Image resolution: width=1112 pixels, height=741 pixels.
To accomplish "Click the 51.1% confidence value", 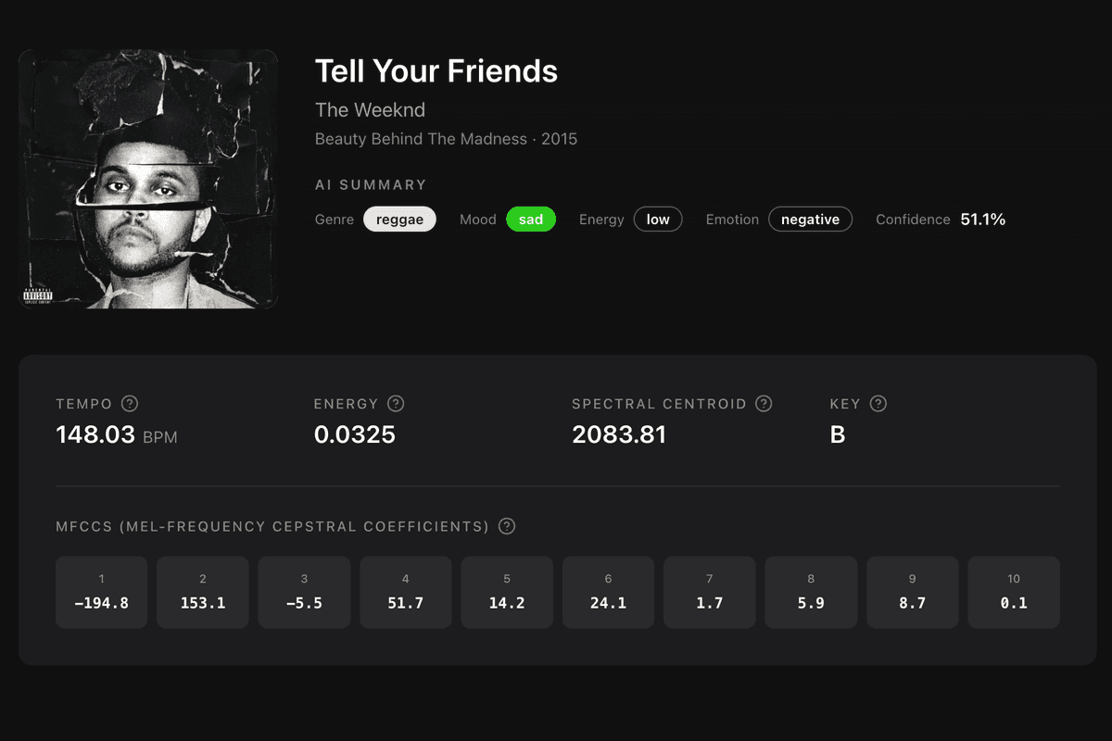I will (x=983, y=220).
